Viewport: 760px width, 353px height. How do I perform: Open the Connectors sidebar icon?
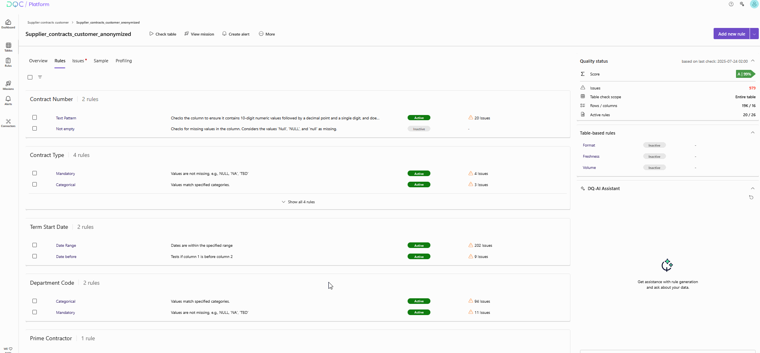tap(8, 123)
